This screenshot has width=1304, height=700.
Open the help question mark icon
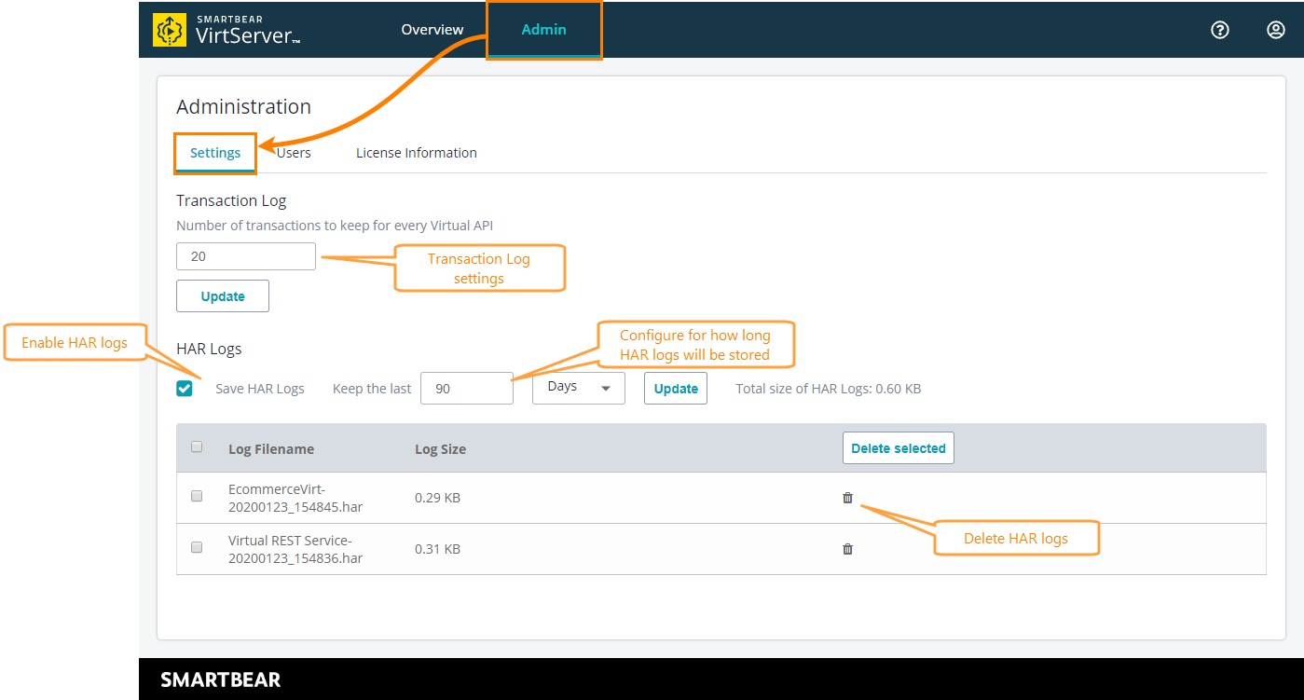[x=1219, y=30]
